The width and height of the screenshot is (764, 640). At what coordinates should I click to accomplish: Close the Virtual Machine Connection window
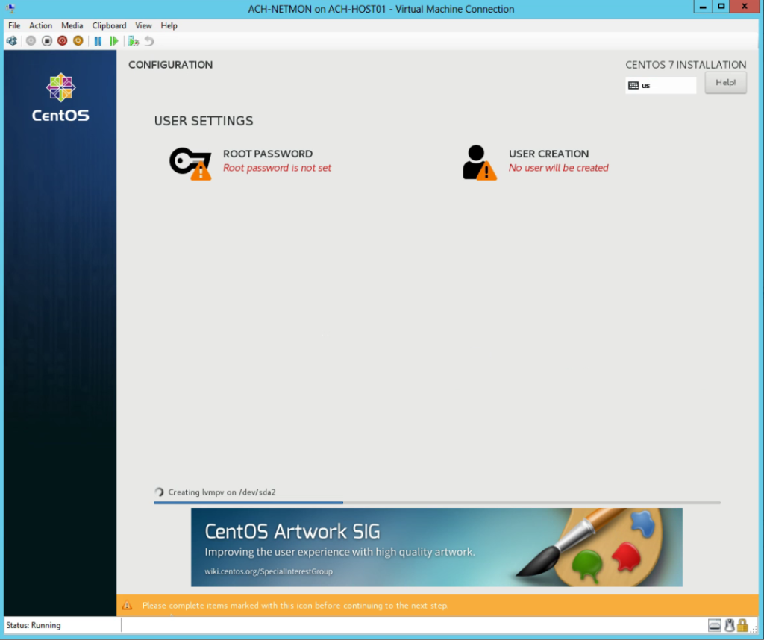[745, 7]
